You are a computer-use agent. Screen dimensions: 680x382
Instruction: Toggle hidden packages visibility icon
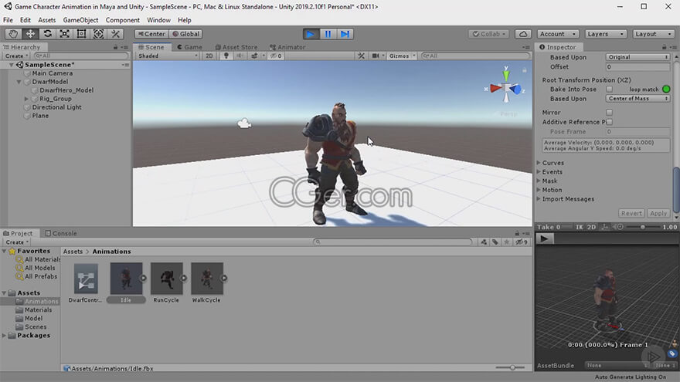(521, 242)
